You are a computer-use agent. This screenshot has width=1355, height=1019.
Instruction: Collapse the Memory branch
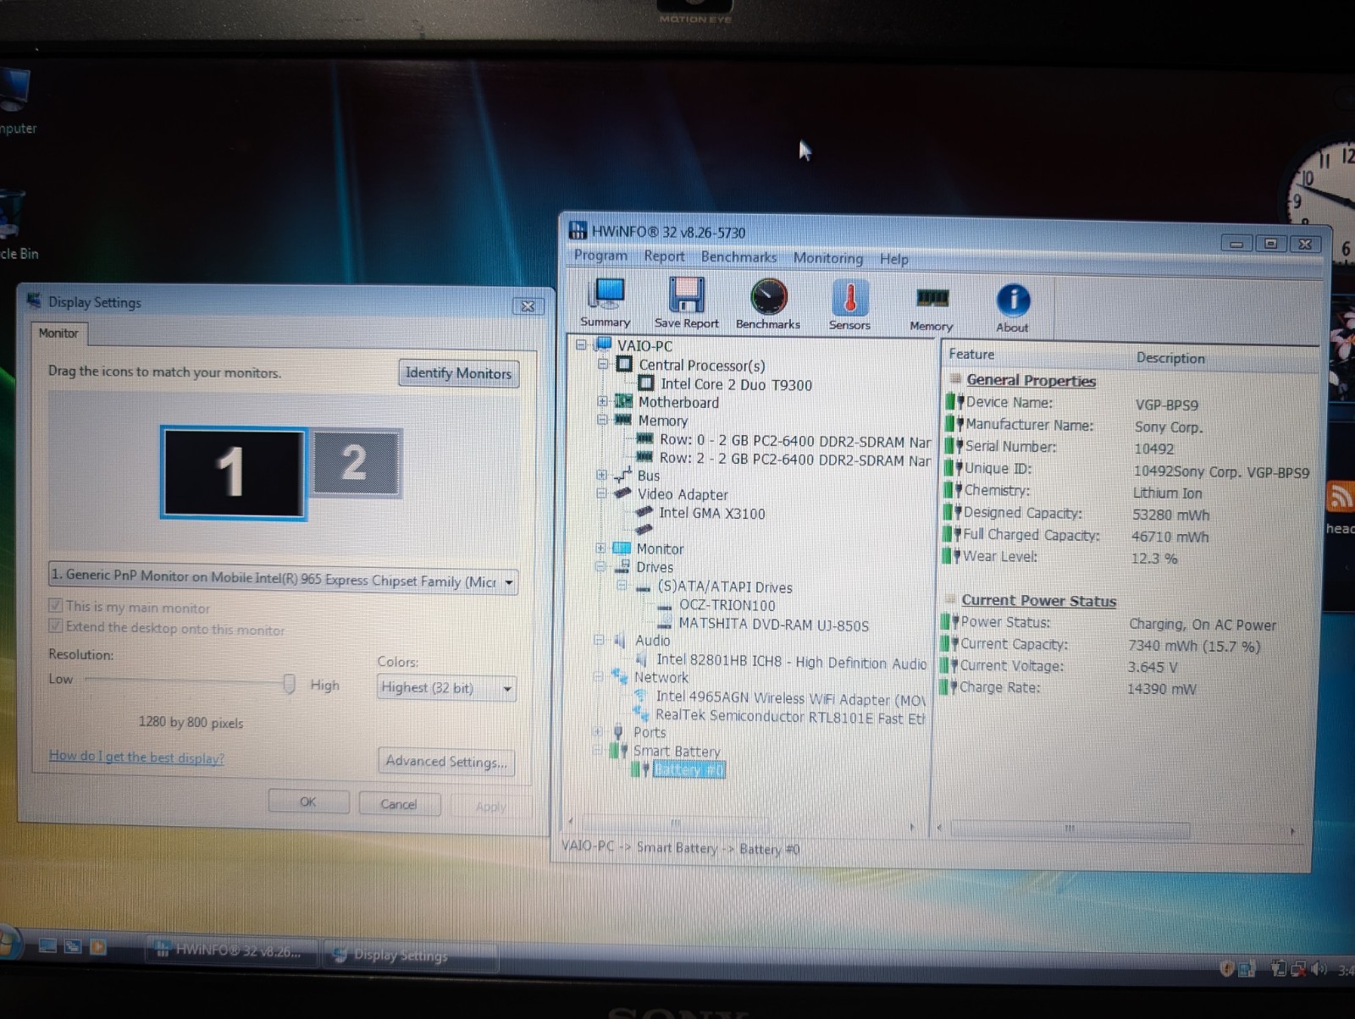[602, 420]
